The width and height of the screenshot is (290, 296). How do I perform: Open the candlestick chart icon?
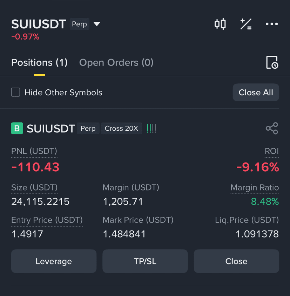tap(220, 24)
